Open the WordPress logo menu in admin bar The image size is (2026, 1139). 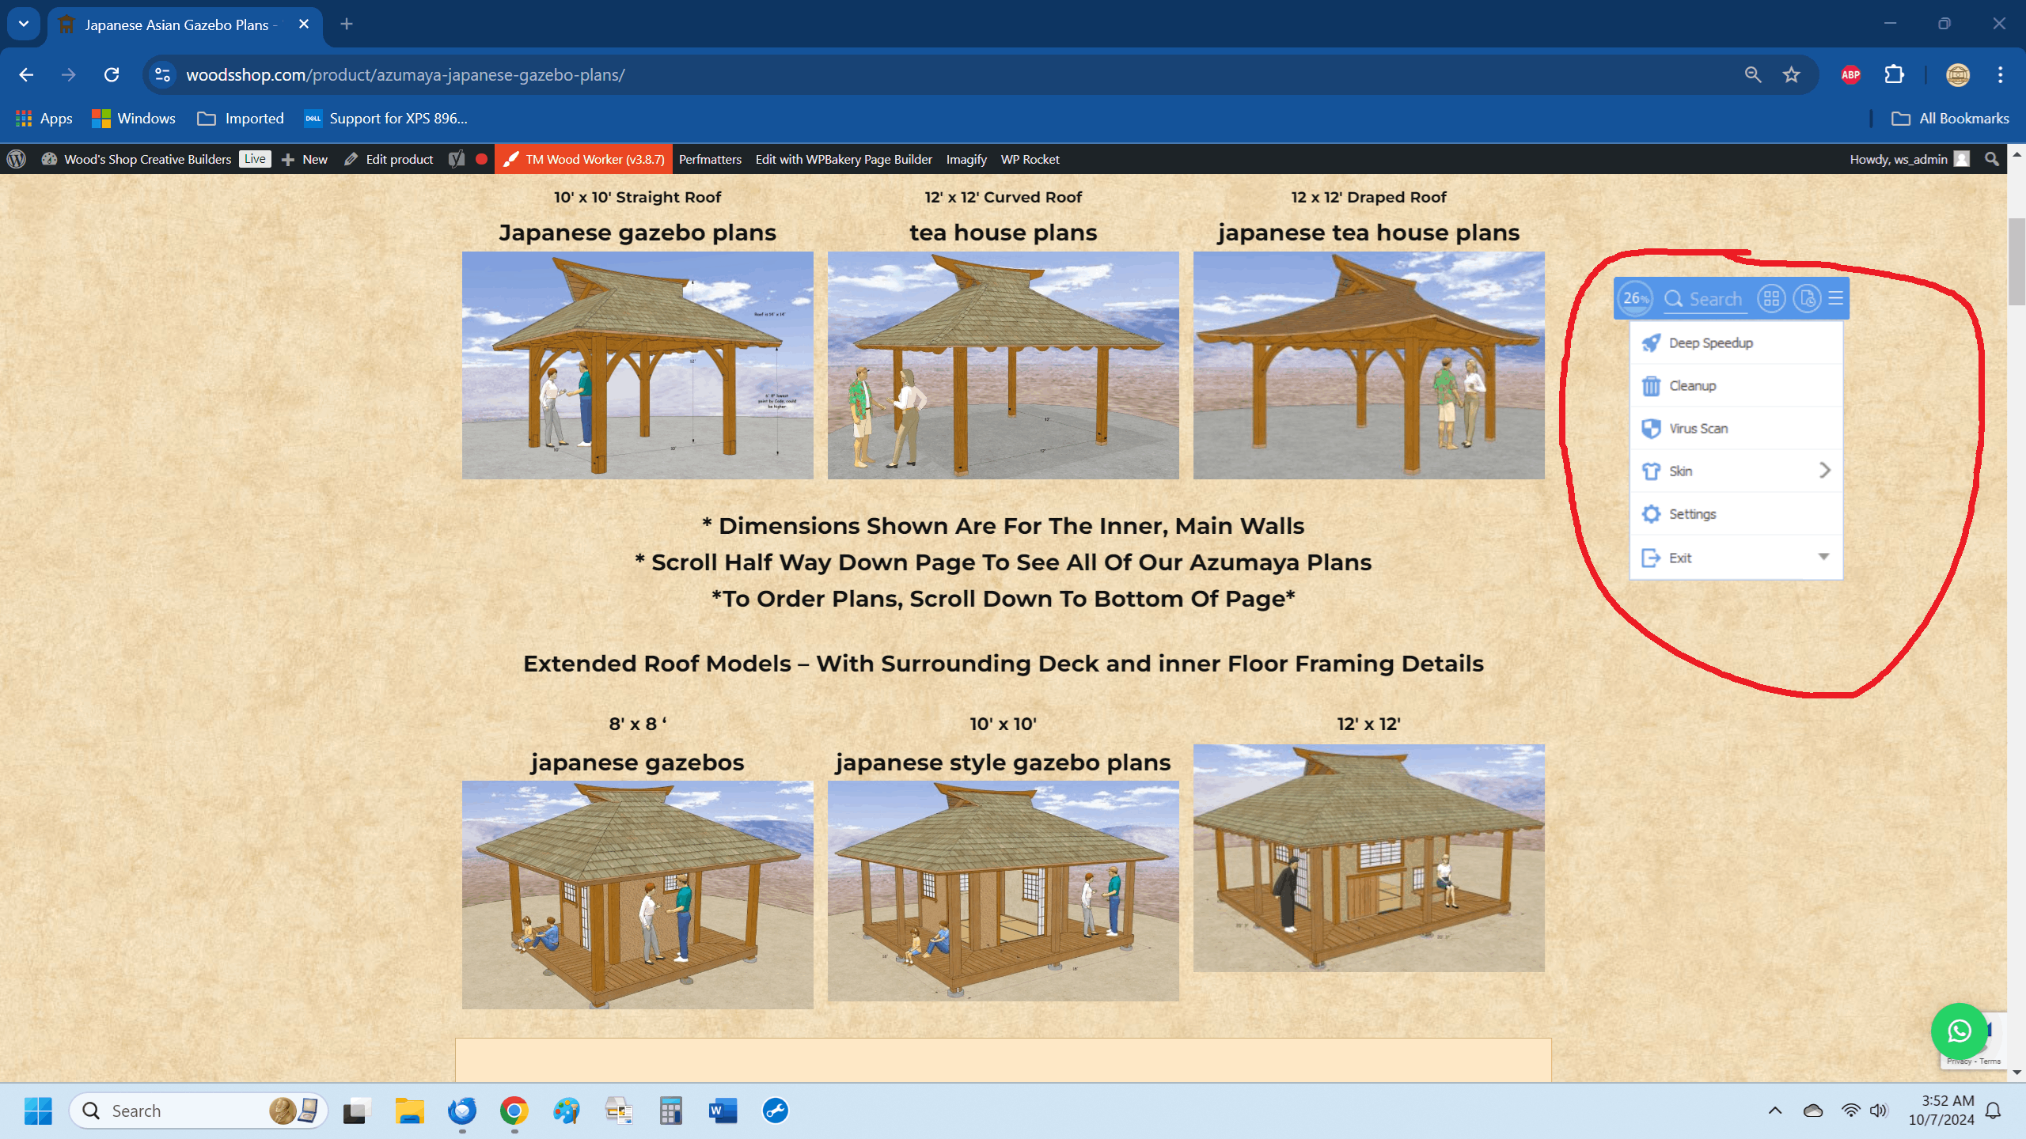click(17, 159)
